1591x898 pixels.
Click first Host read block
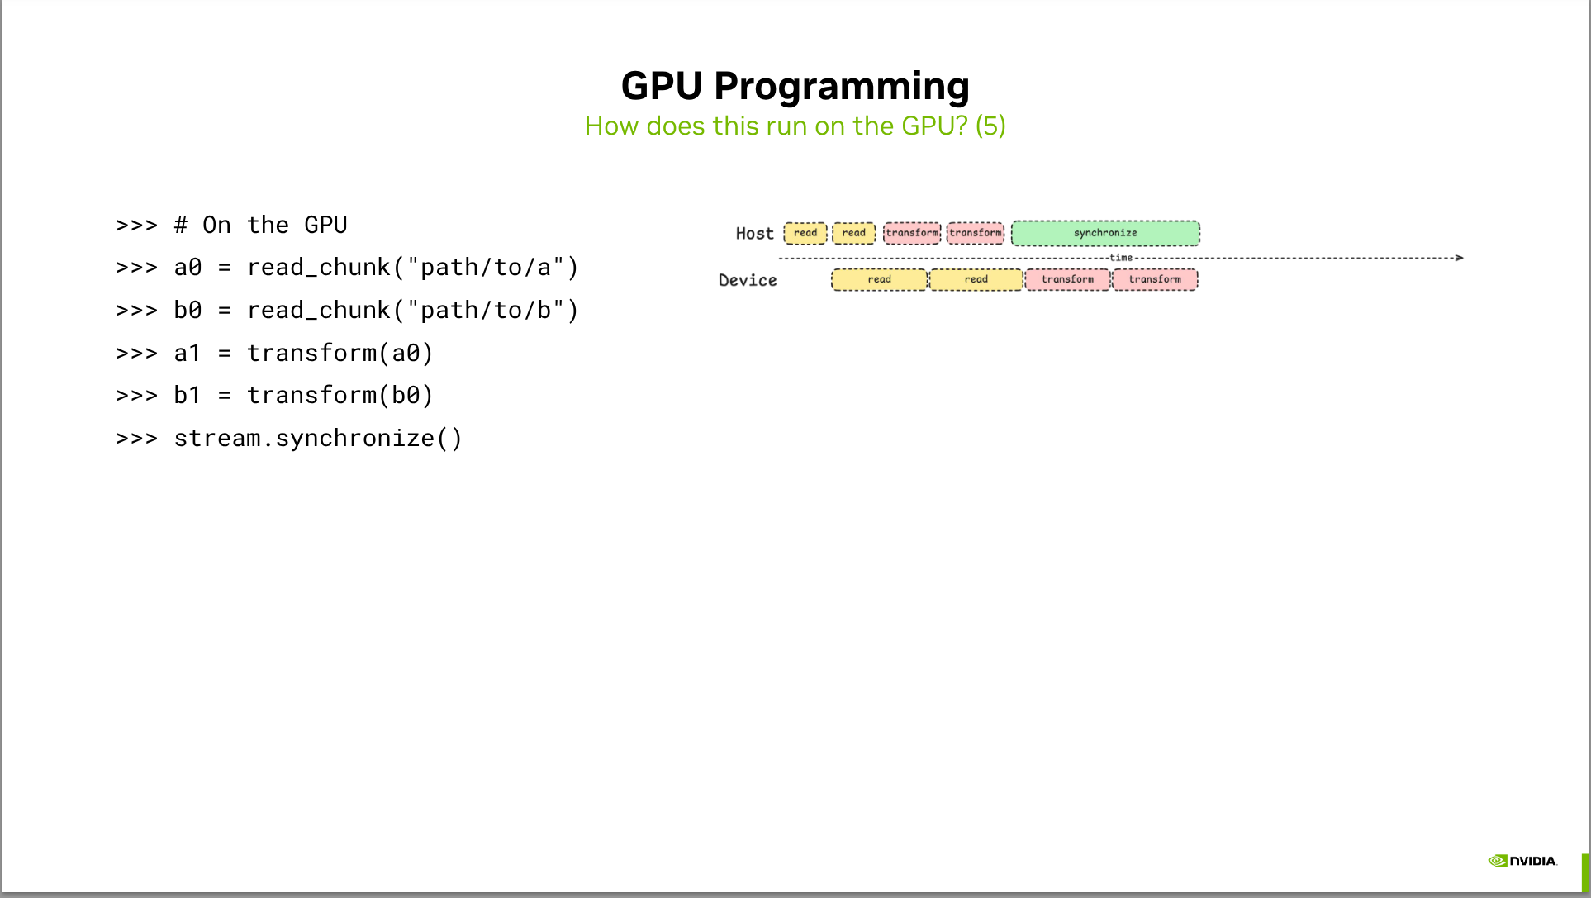click(805, 233)
